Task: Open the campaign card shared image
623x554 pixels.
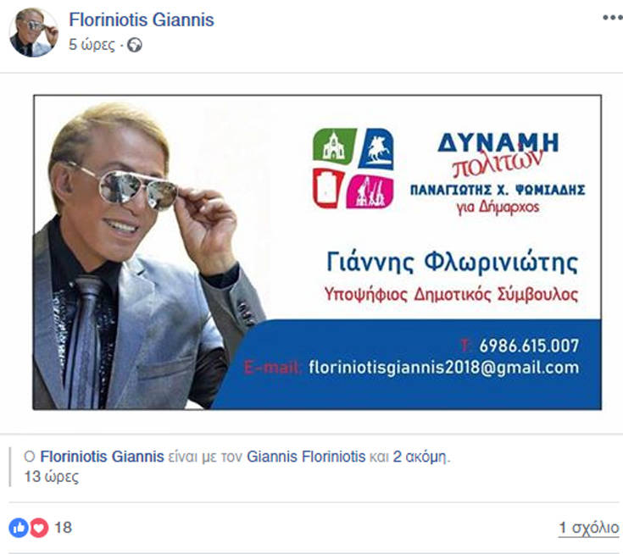Action: click(317, 252)
